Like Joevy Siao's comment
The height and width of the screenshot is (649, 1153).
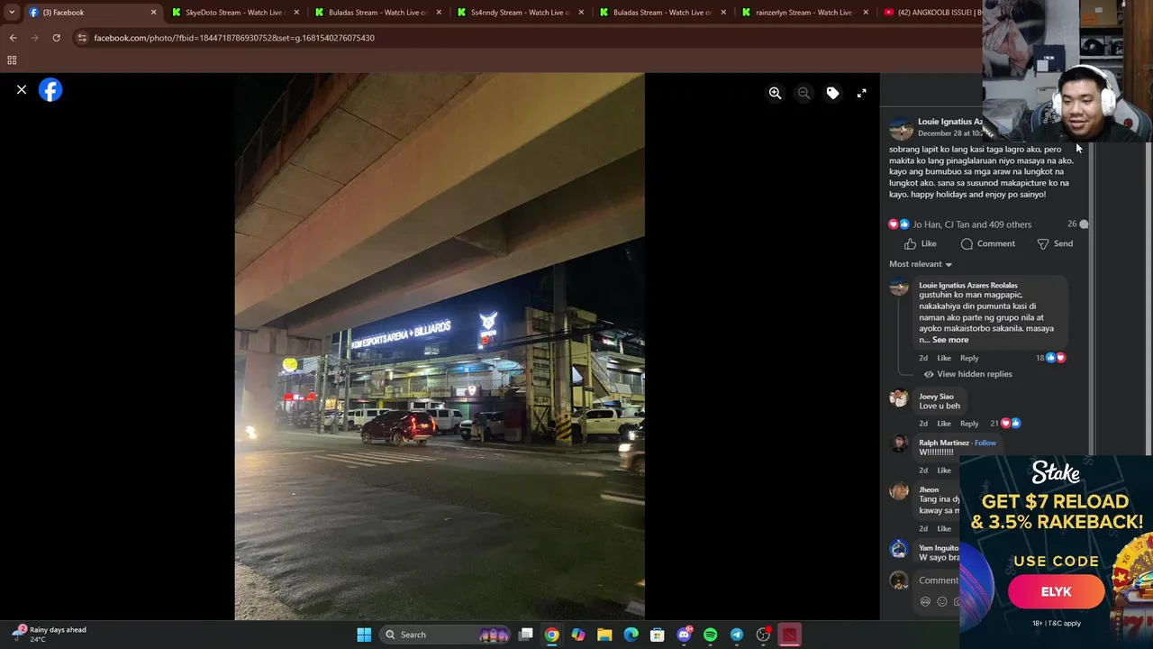pyautogui.click(x=944, y=424)
